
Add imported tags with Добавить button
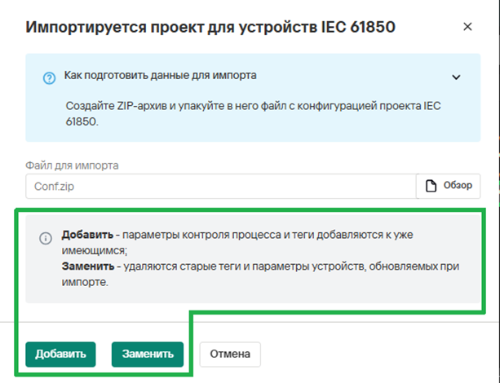[x=60, y=354]
